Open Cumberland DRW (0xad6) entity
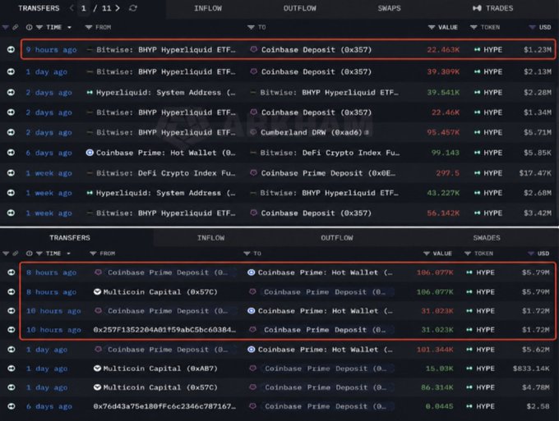The height and width of the screenshot is (421, 559). pyautogui.click(x=311, y=132)
